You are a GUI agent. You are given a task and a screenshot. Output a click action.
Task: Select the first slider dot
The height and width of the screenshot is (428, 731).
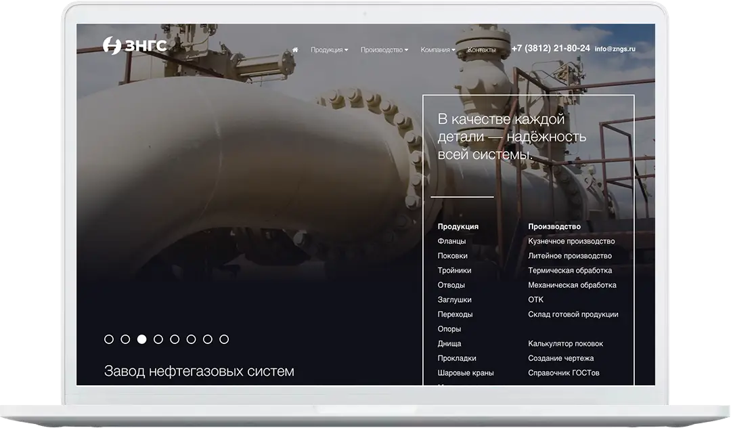pos(109,339)
